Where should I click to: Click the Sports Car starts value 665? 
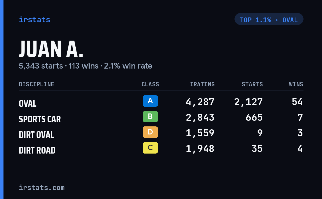(254, 118)
